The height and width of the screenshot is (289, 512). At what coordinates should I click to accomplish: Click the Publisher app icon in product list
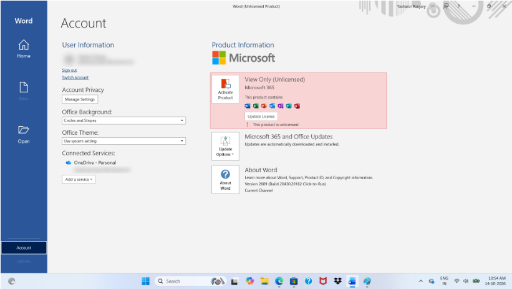click(x=289, y=106)
